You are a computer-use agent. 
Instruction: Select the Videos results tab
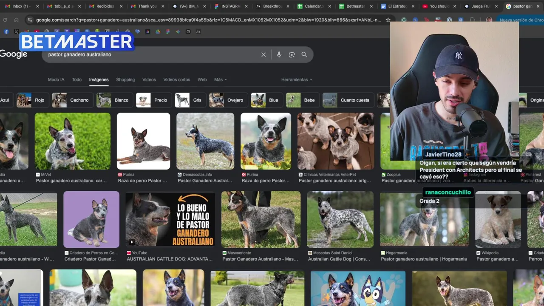[x=149, y=79]
